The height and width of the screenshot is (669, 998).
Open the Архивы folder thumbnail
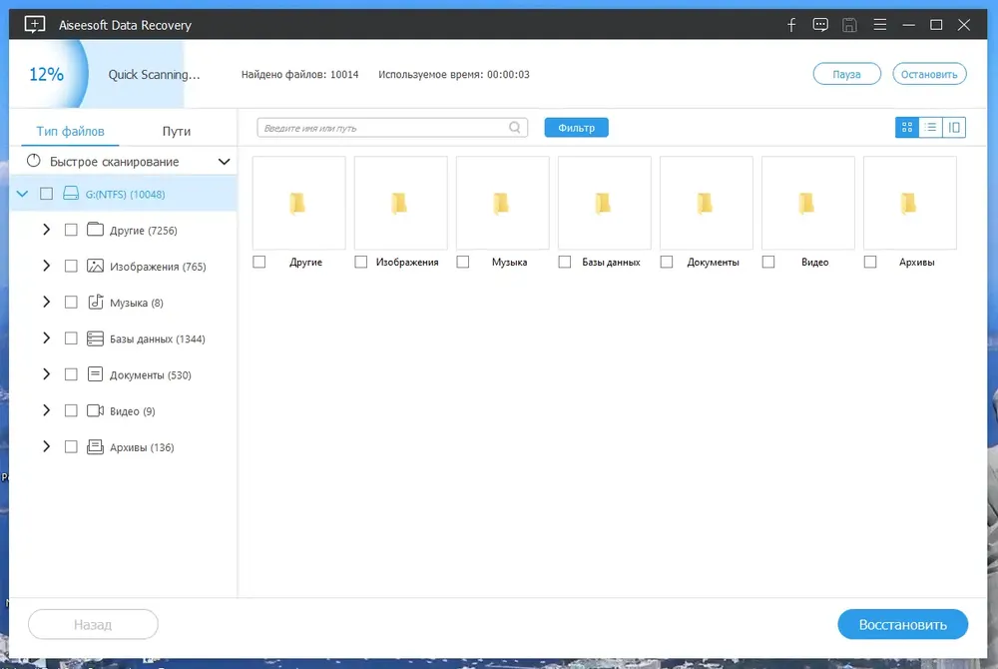(909, 203)
